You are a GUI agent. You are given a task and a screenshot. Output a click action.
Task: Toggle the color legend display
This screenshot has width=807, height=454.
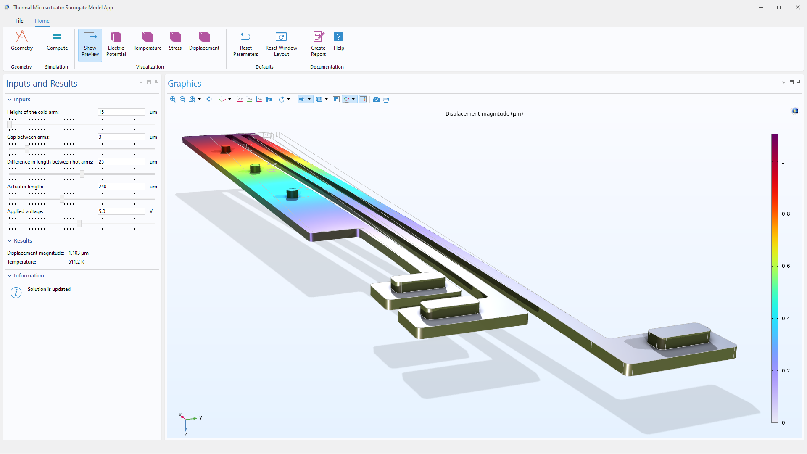pos(363,99)
